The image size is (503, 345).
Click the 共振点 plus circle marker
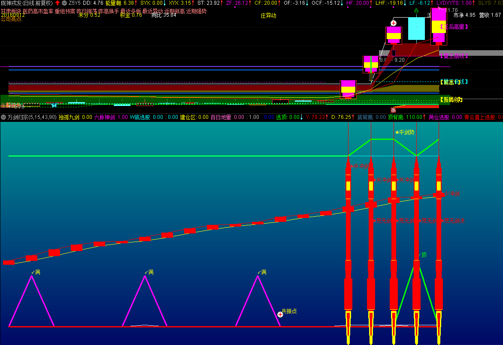(280, 315)
